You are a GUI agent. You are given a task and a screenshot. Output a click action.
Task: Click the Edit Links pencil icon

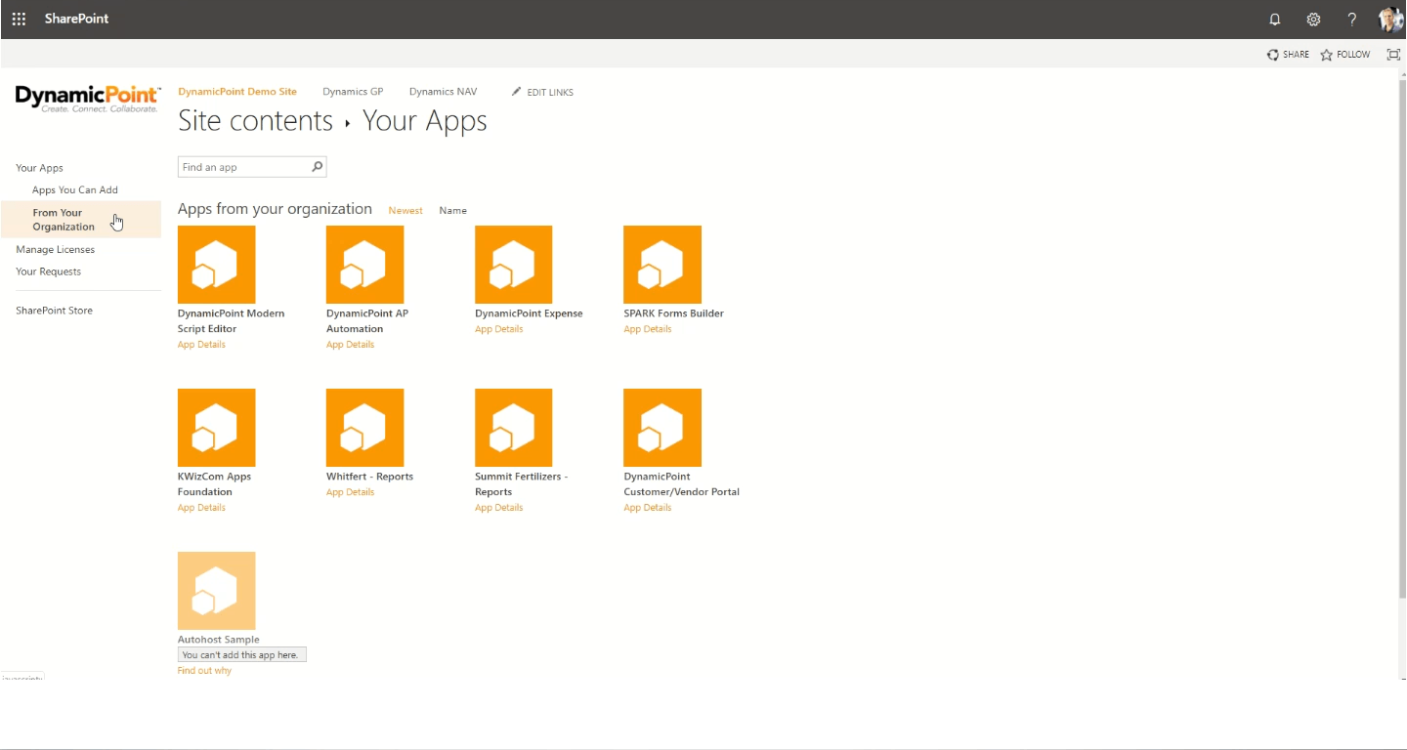[x=517, y=92]
